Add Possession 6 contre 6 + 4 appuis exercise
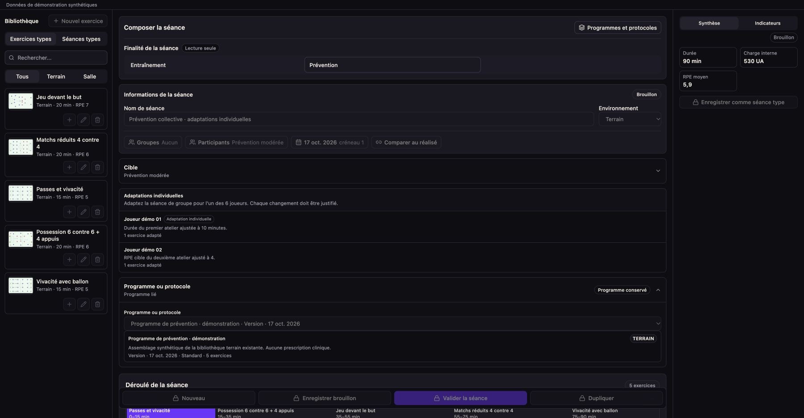The width and height of the screenshot is (804, 418). [69, 260]
